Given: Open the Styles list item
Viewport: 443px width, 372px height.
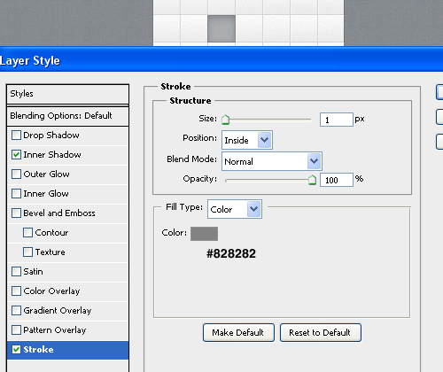Looking at the screenshot, I should pos(67,94).
